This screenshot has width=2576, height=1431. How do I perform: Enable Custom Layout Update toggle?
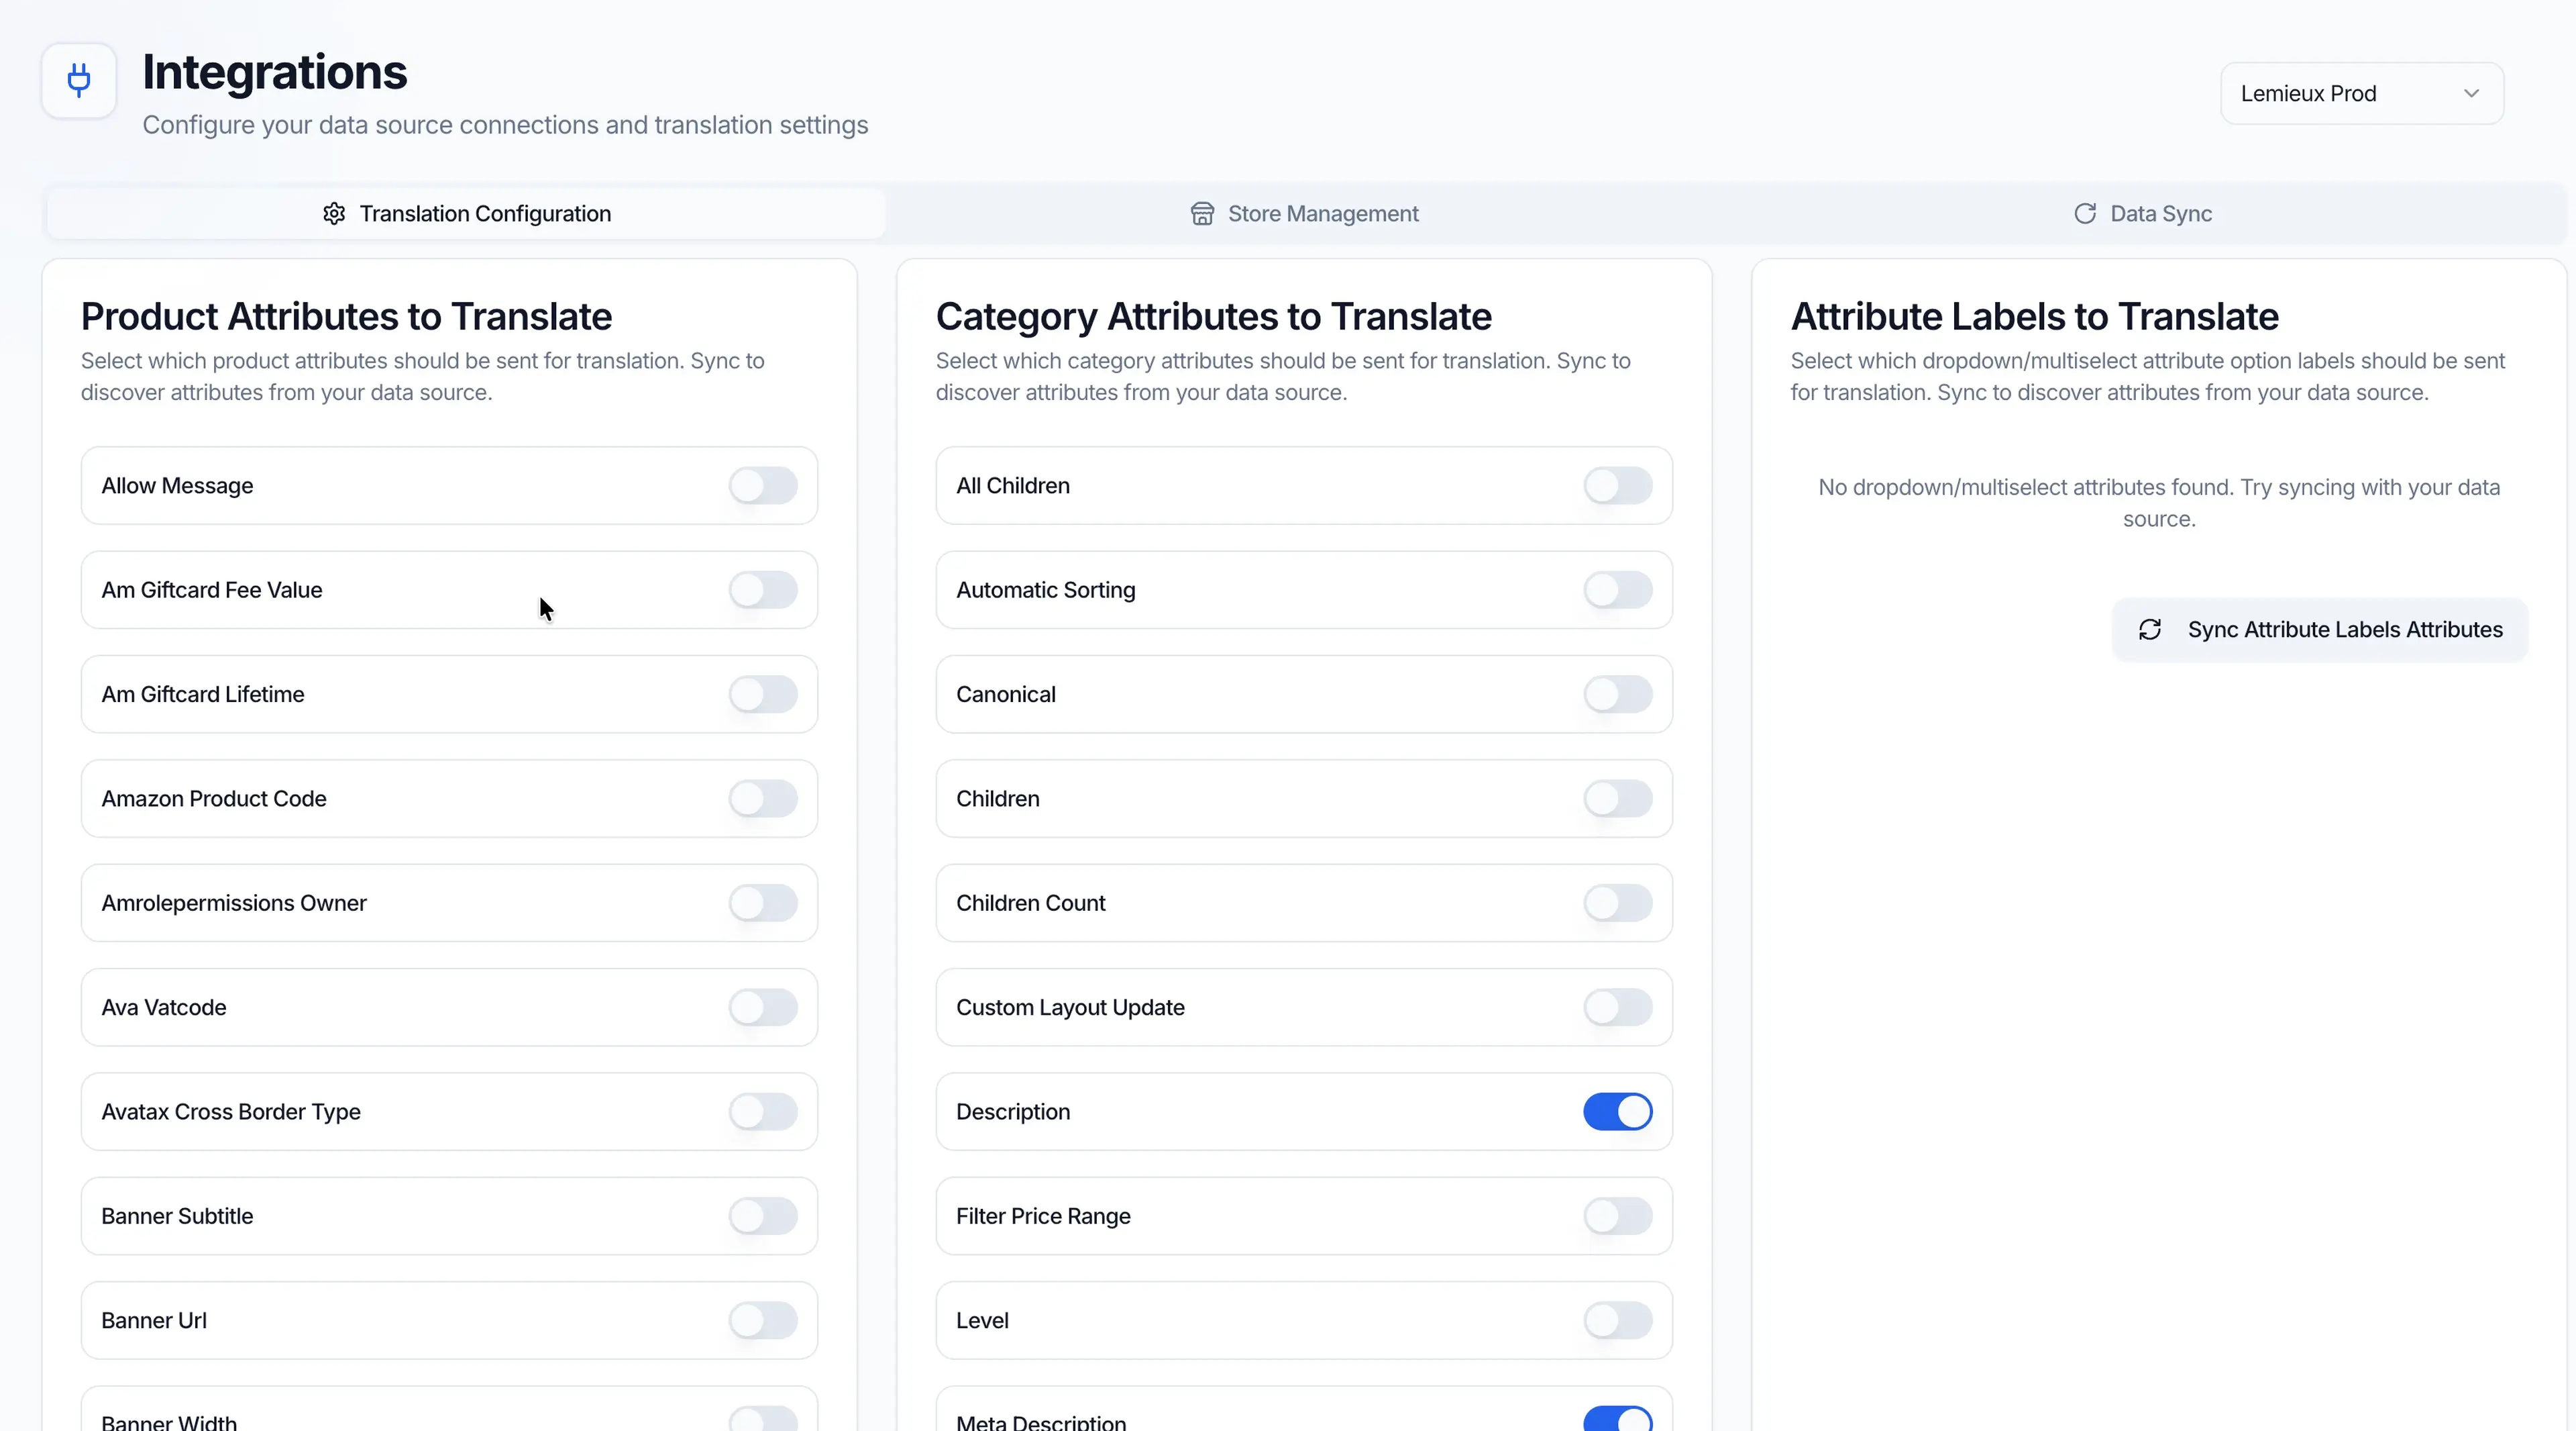(x=1618, y=1007)
